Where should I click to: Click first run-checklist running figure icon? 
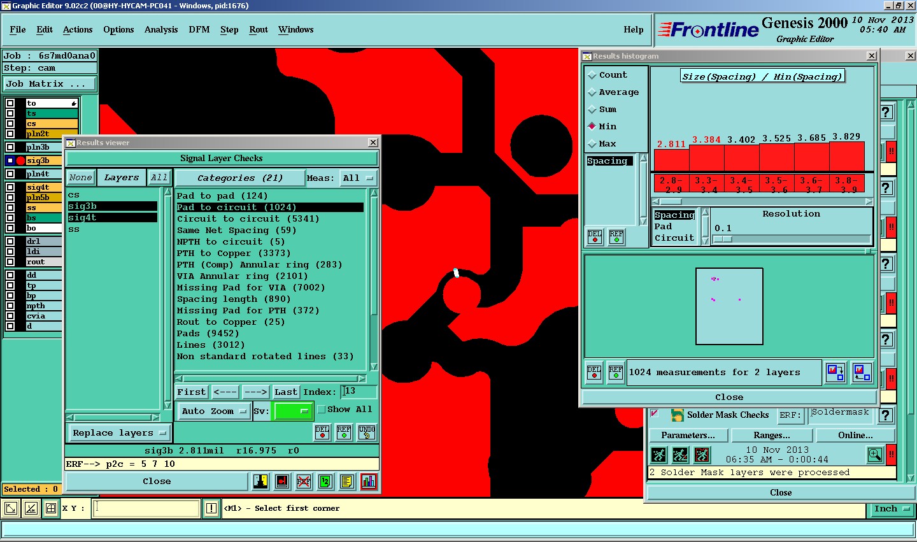pos(658,455)
